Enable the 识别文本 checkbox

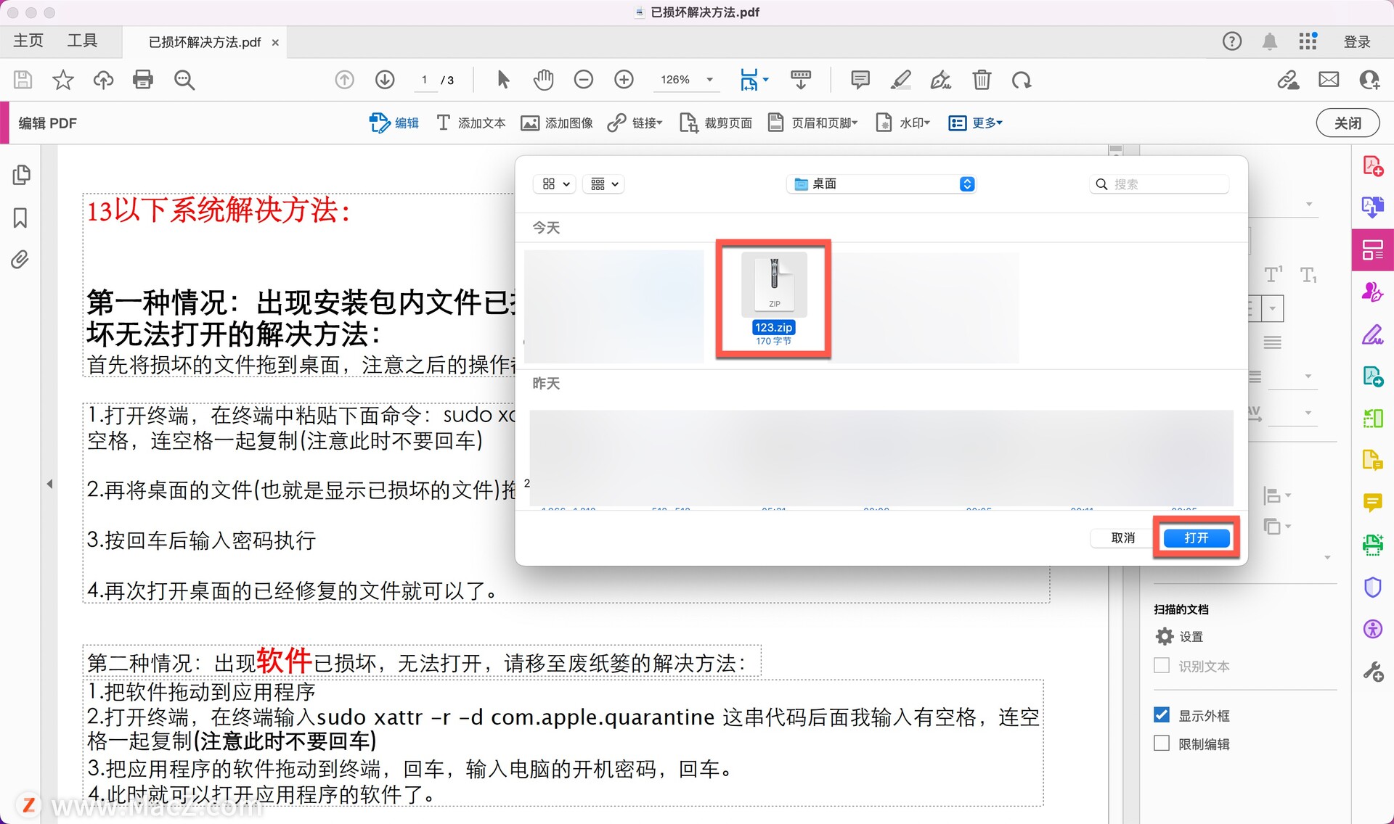1162,666
